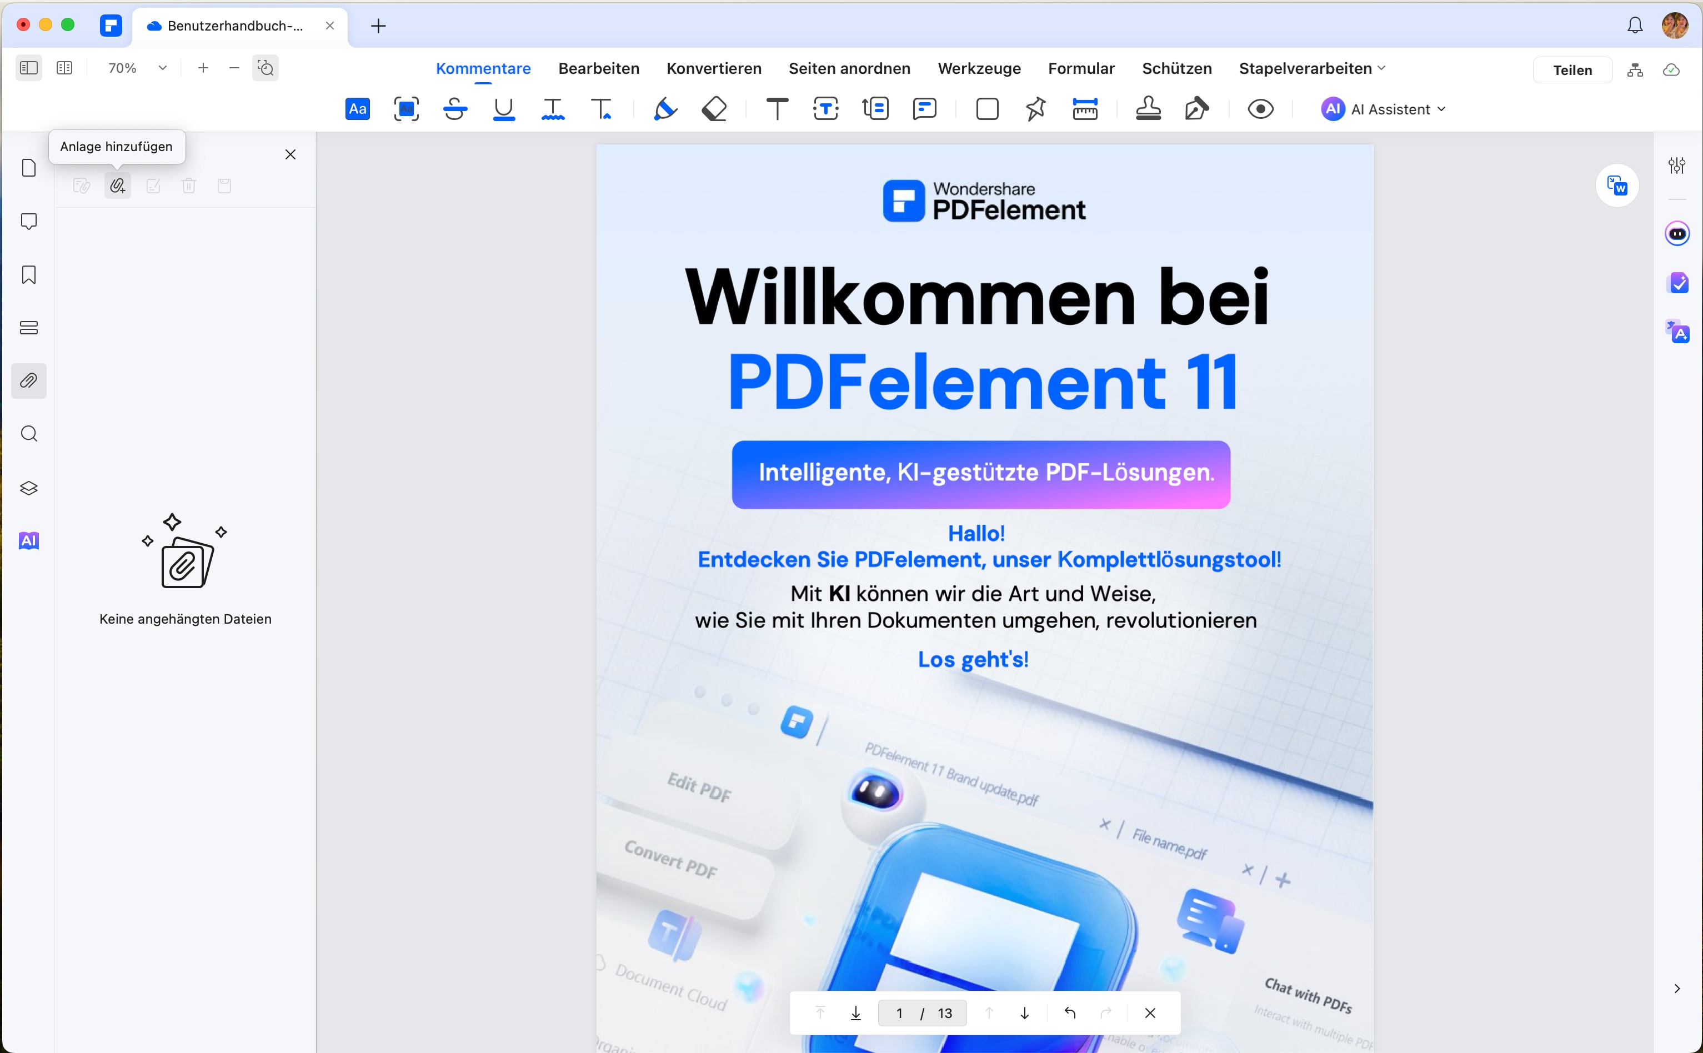Close the page navigation bar
The image size is (1703, 1053).
coord(1150,1012)
